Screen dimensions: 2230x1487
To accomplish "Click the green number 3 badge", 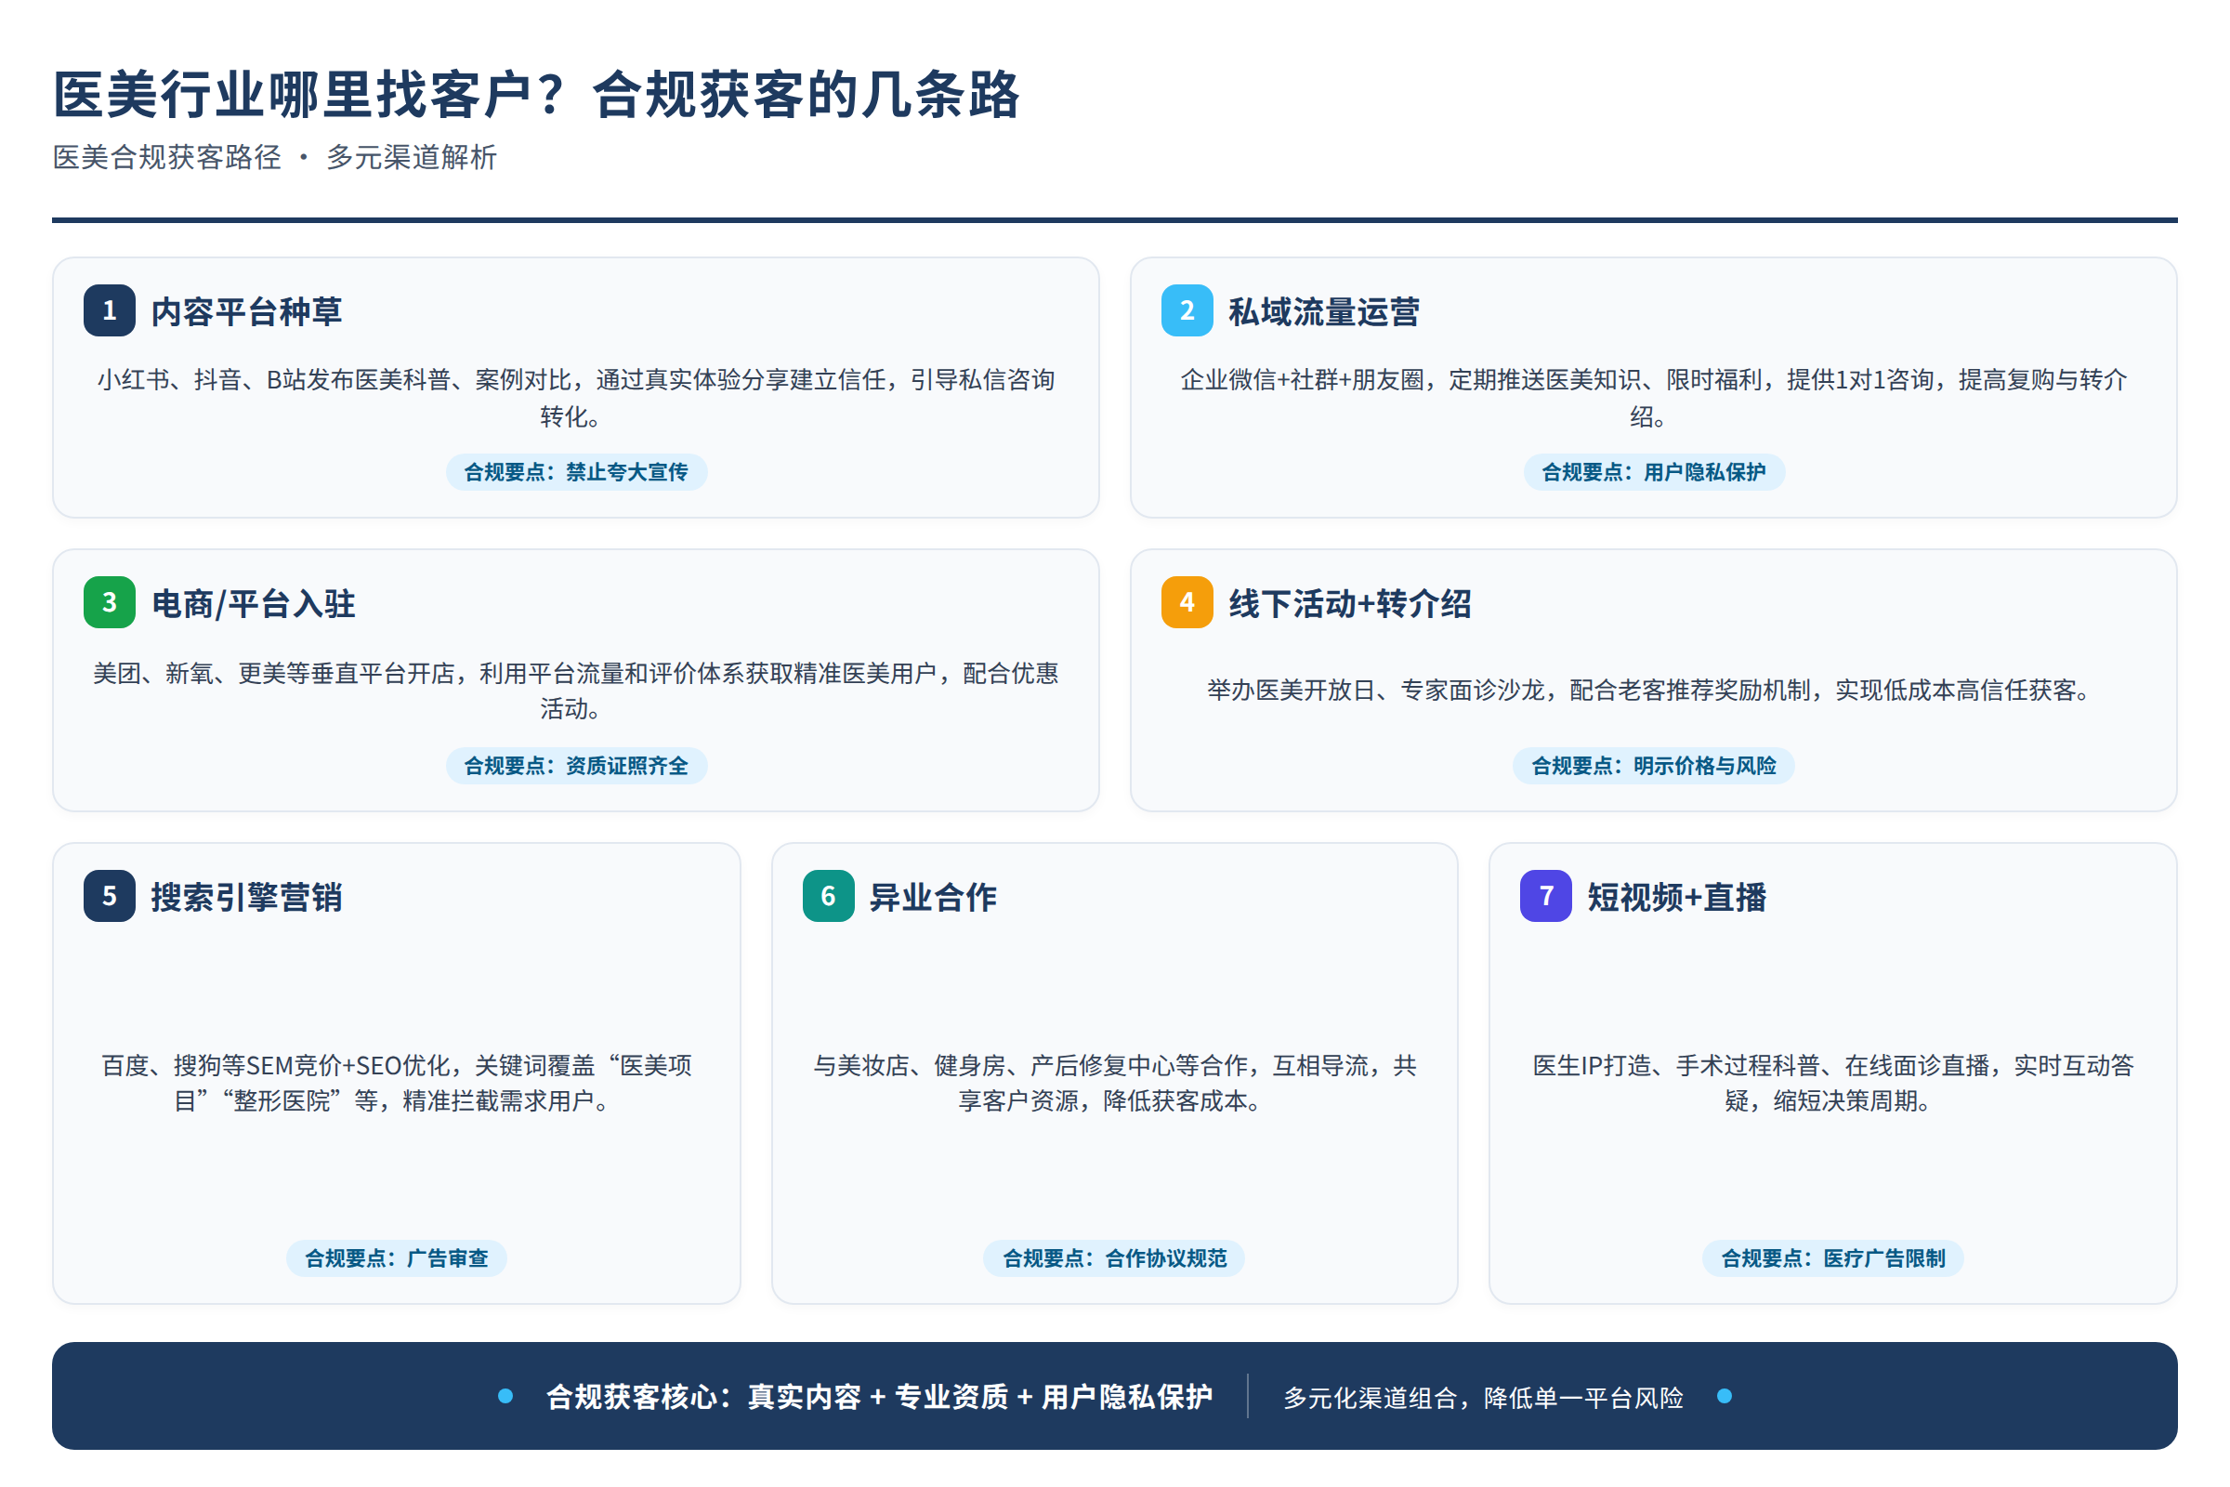I will [x=109, y=602].
